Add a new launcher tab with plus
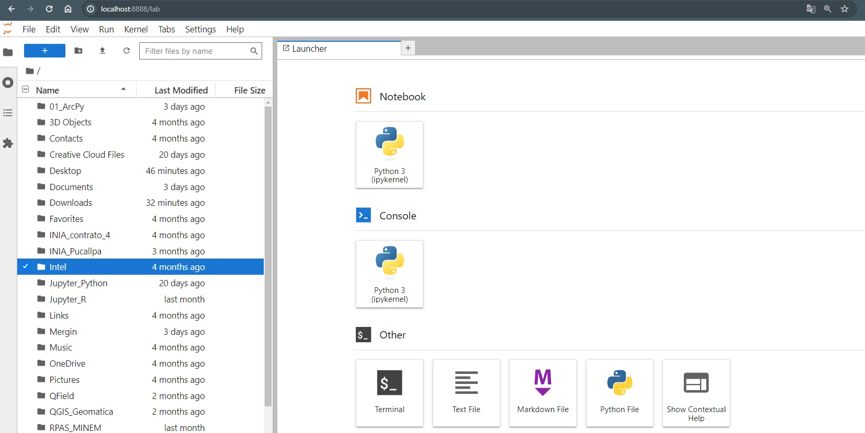This screenshot has width=865, height=433. pyautogui.click(x=408, y=48)
